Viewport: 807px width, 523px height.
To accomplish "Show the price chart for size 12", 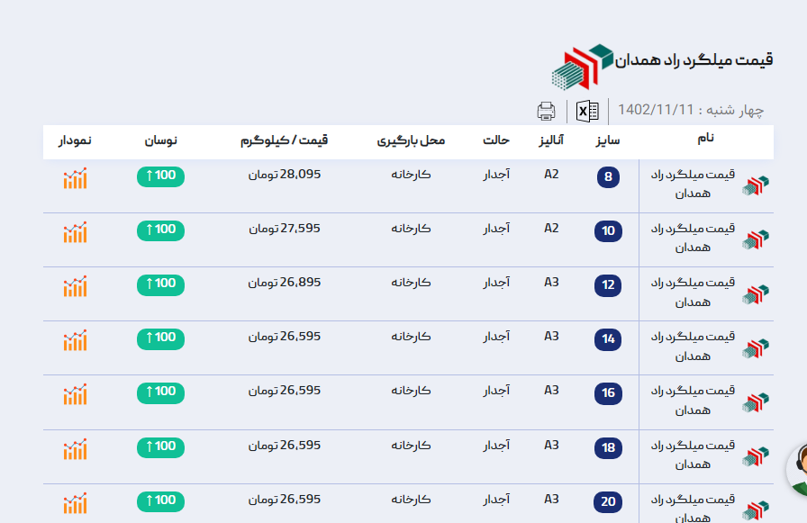I will pyautogui.click(x=76, y=286).
